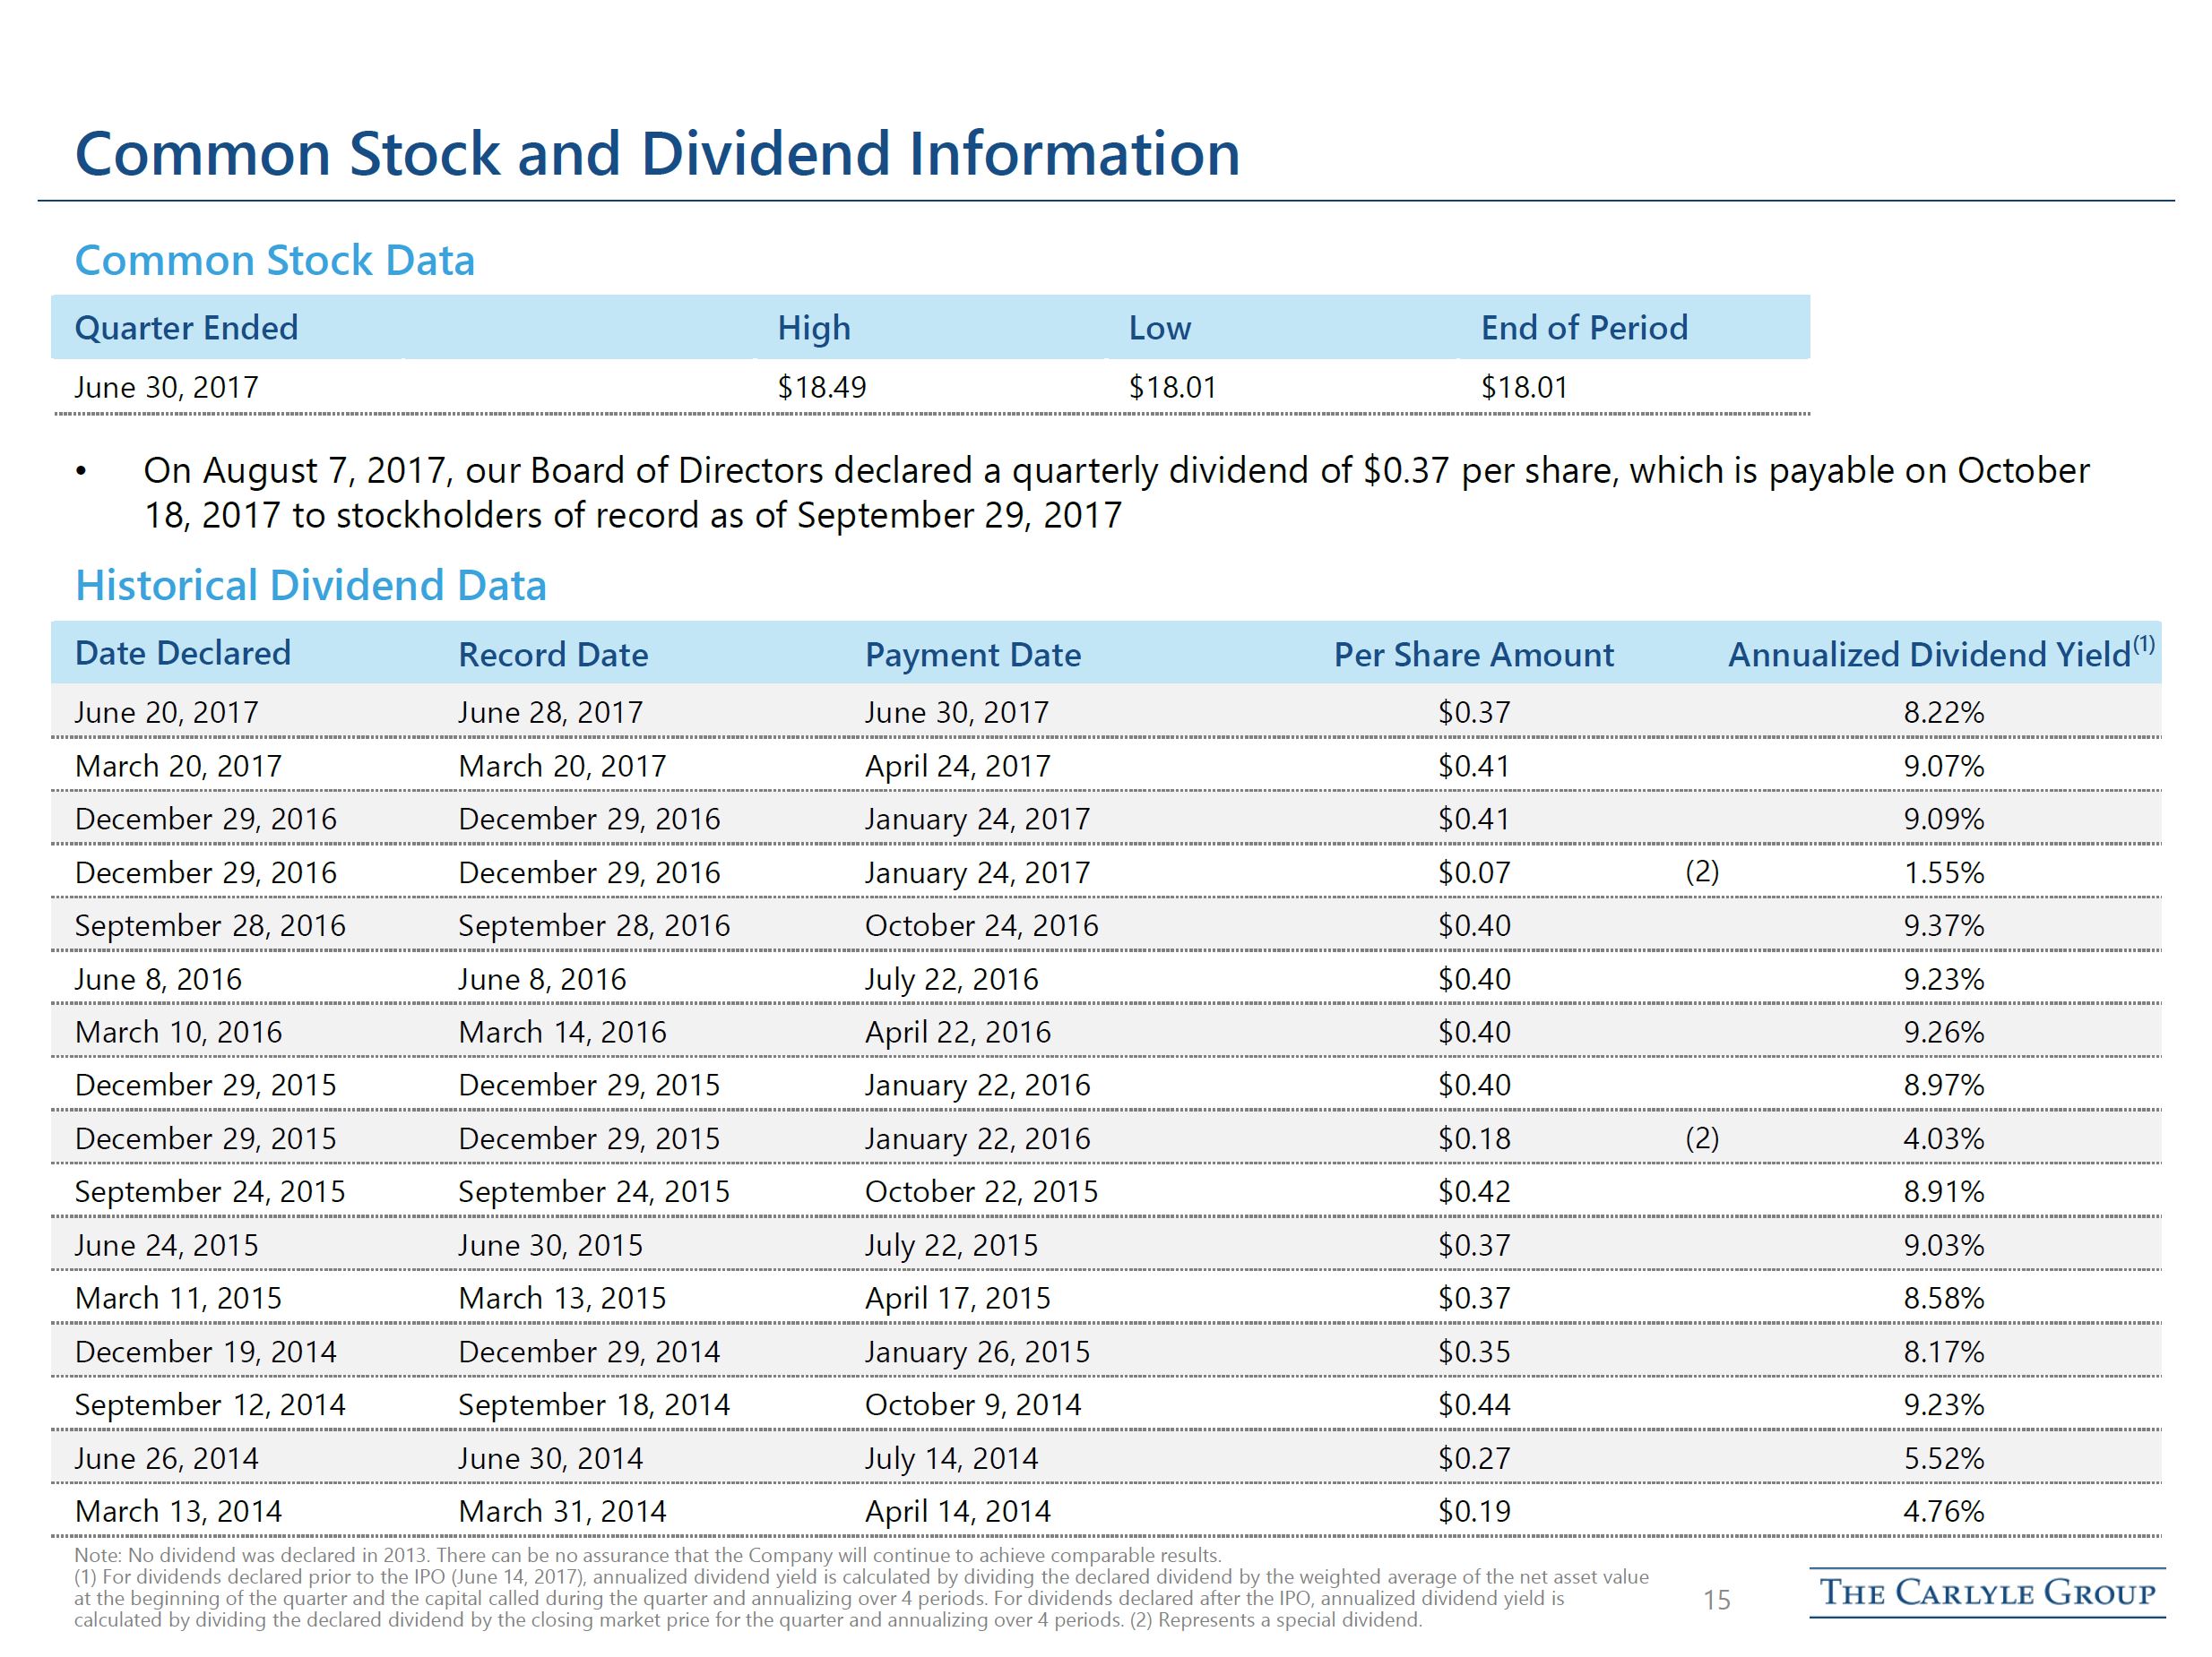The image size is (2212, 1657).
Task: Select the 'September 24, 2015' declared date
Action: point(210,1192)
